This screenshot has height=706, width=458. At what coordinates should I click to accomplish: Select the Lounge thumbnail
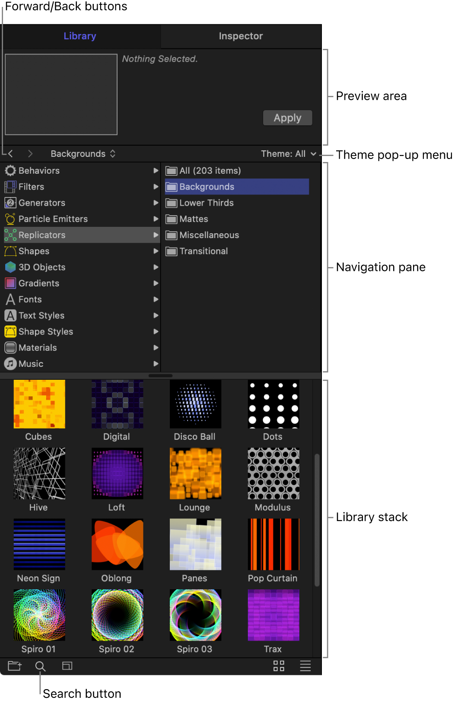coord(195,474)
